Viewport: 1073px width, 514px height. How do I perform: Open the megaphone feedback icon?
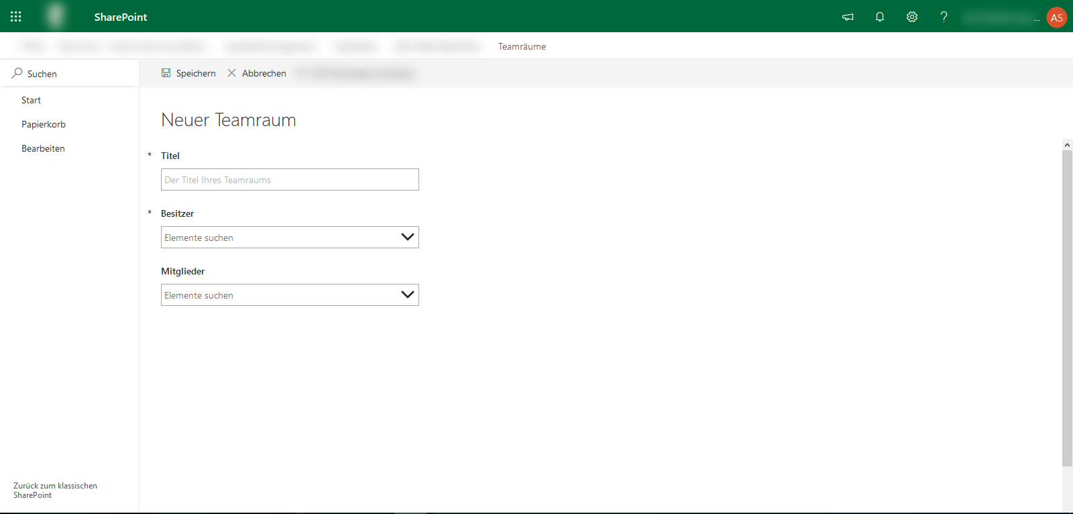click(x=848, y=17)
